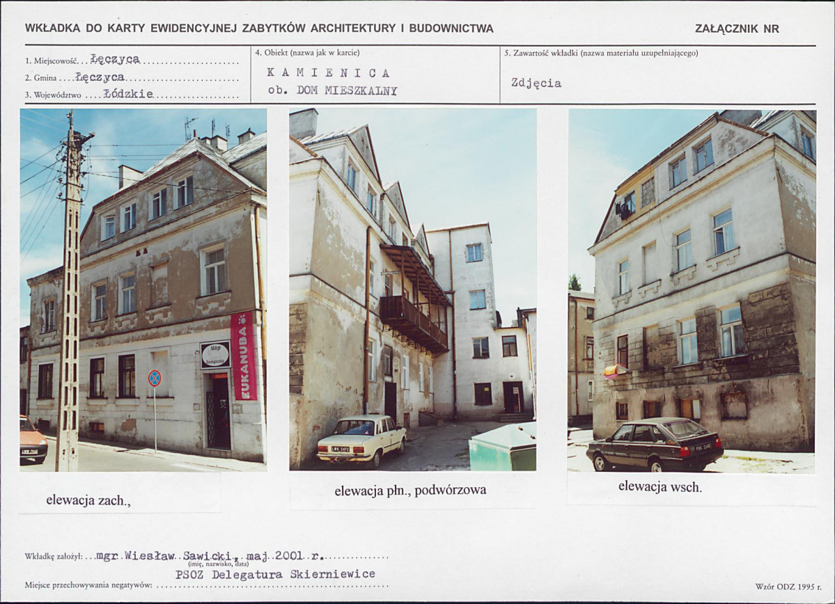Select the 'elewacja zach.' caption
835x604 pixels.
88,500
